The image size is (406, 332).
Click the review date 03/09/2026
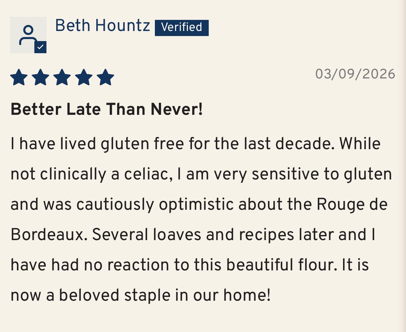[x=355, y=74]
